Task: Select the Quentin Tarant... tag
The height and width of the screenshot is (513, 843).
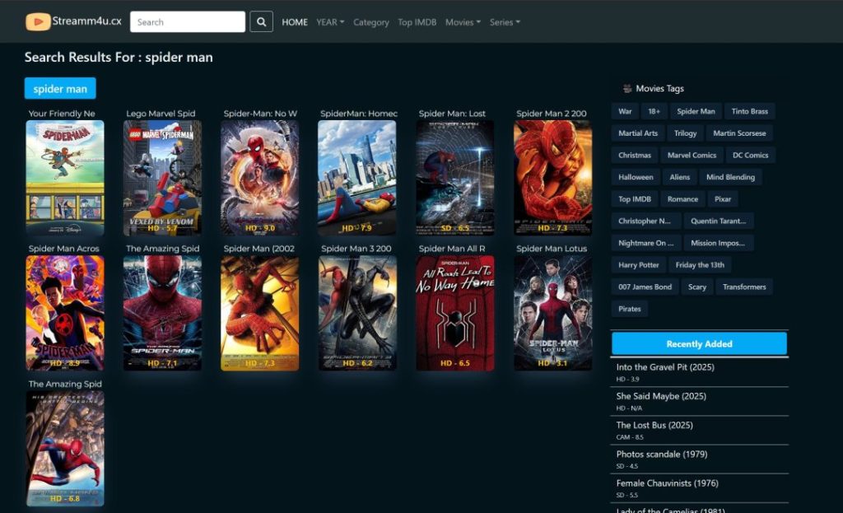Action: point(718,222)
